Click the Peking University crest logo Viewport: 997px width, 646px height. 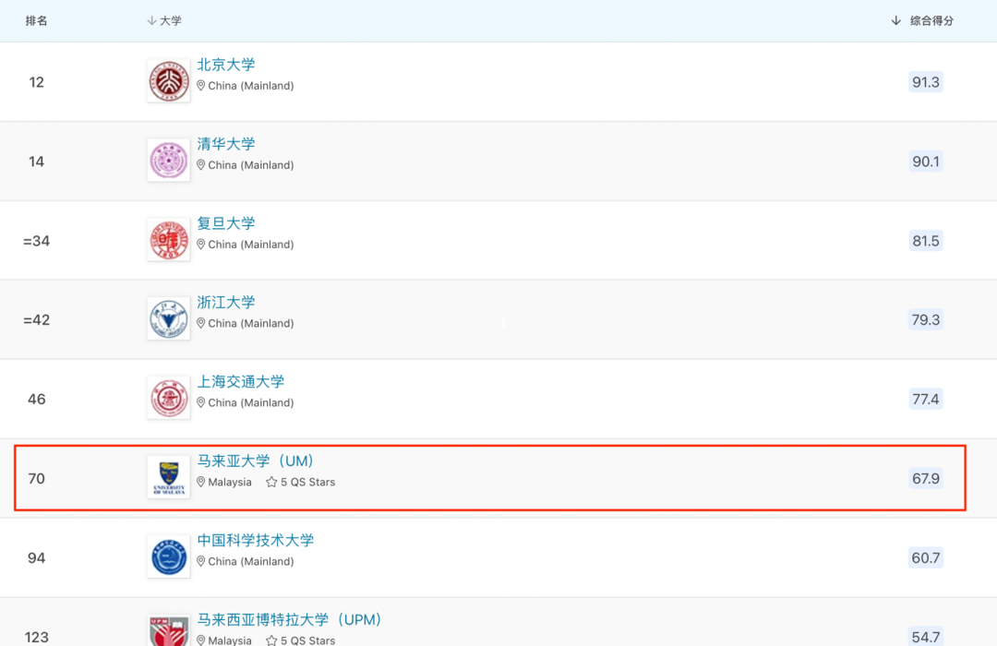(168, 80)
